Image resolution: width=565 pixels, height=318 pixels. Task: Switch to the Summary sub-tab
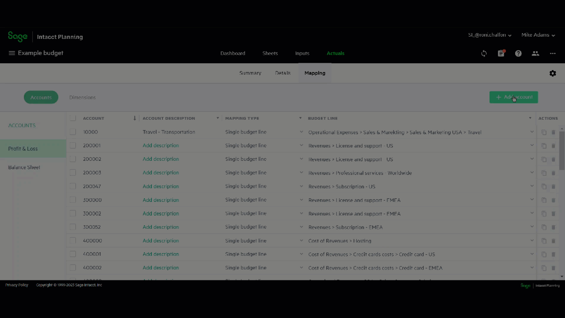(250, 73)
